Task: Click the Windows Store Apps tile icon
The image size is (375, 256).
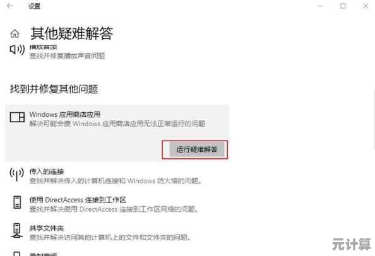Action: [17, 117]
